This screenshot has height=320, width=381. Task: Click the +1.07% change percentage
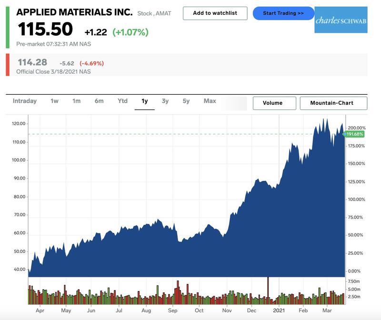point(130,32)
